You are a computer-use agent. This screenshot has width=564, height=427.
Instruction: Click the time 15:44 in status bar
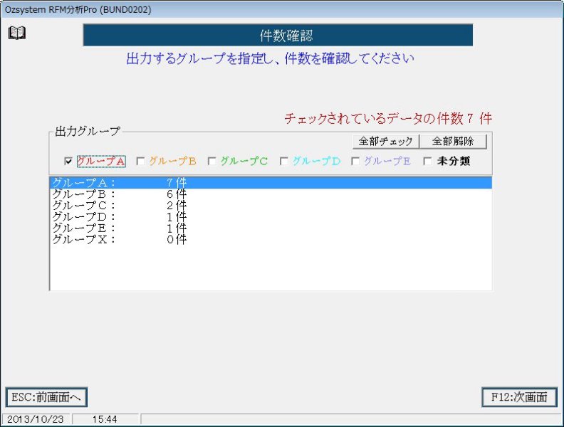tap(105, 419)
